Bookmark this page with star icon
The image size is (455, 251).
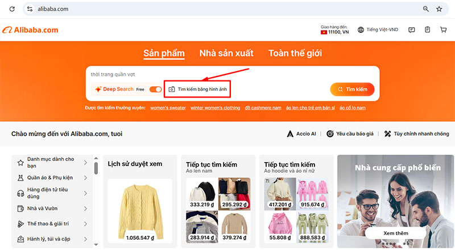[x=439, y=9]
